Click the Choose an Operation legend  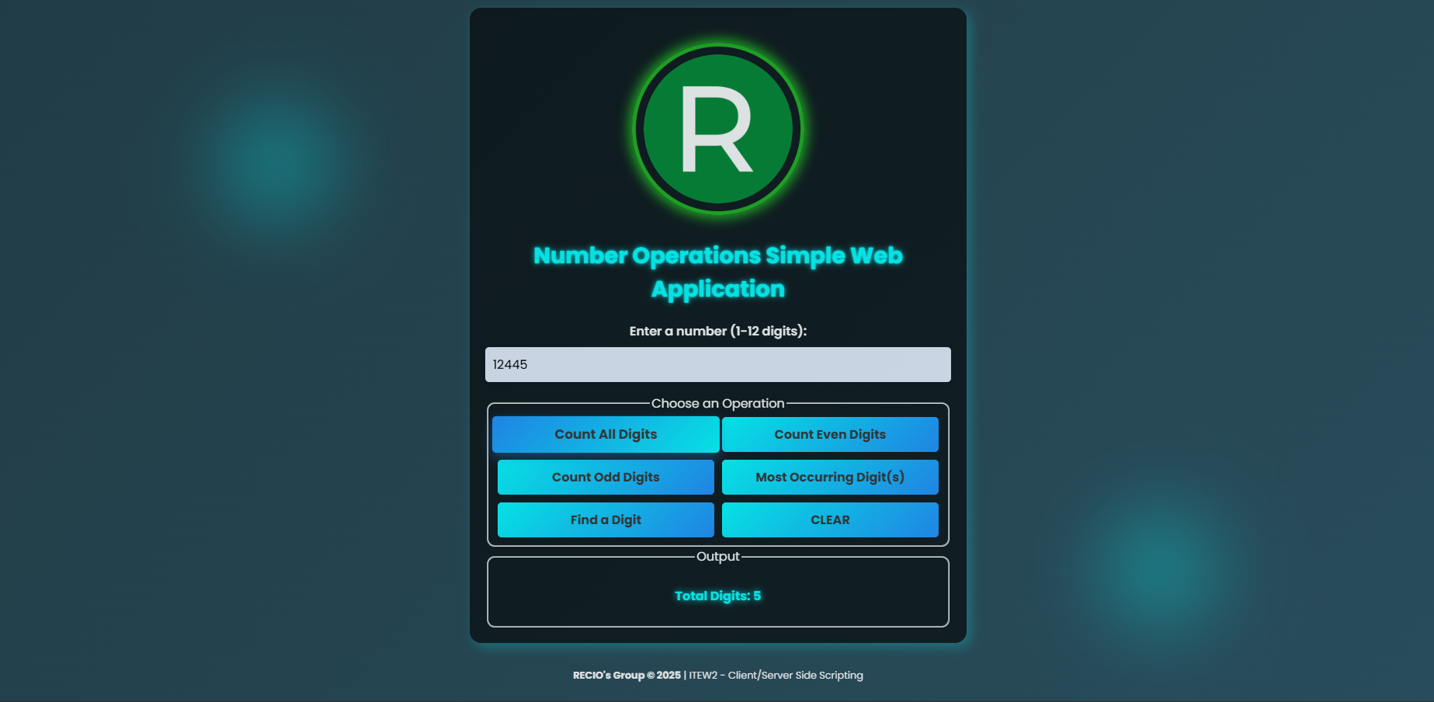(718, 403)
